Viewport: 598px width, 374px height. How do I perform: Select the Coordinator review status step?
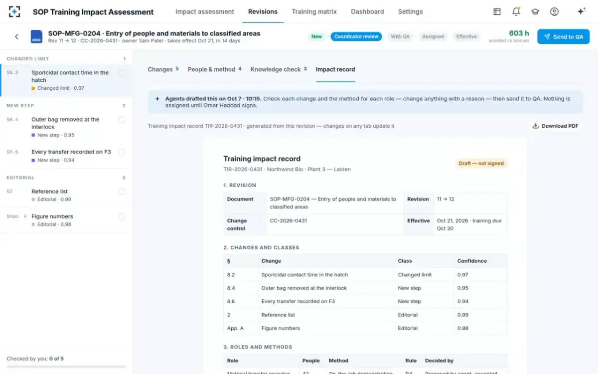click(x=356, y=36)
